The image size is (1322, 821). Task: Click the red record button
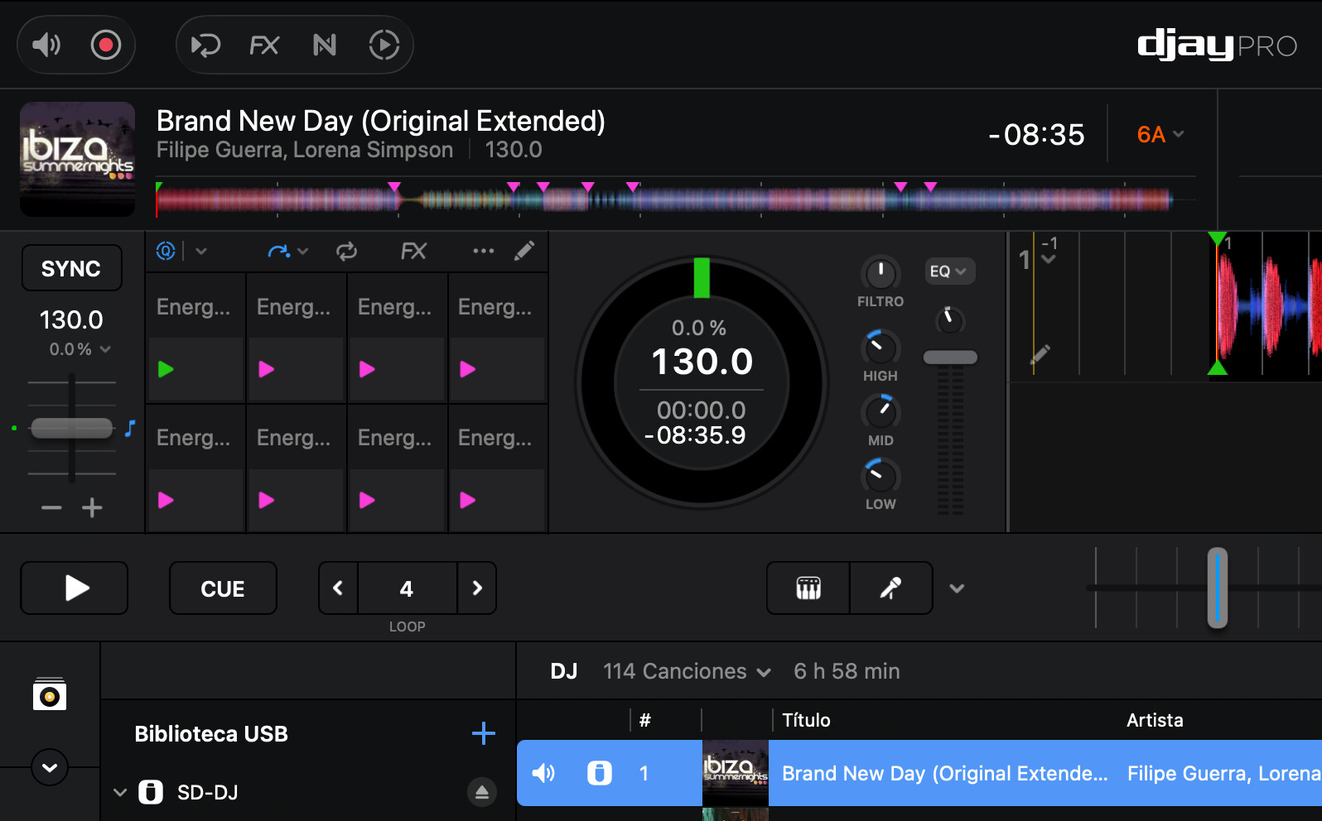coord(106,45)
